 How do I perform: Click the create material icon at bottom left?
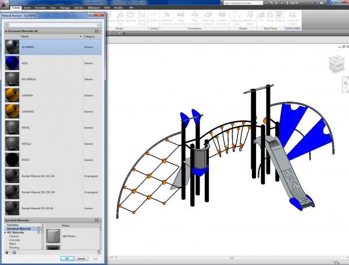tap(7, 252)
